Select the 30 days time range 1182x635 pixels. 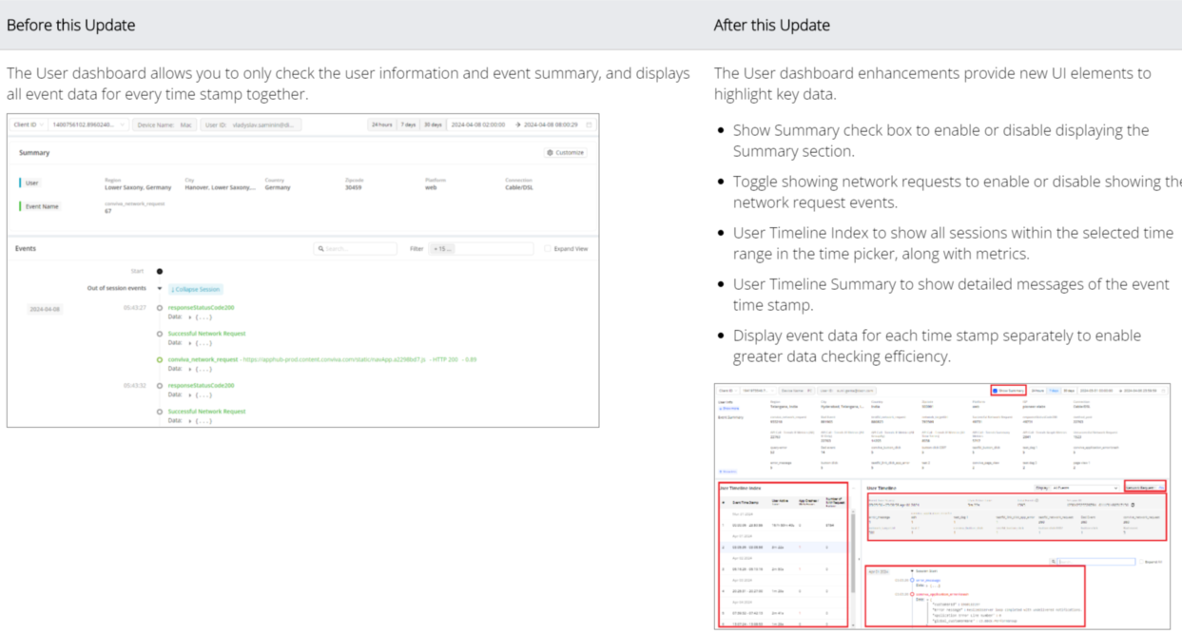click(x=433, y=125)
